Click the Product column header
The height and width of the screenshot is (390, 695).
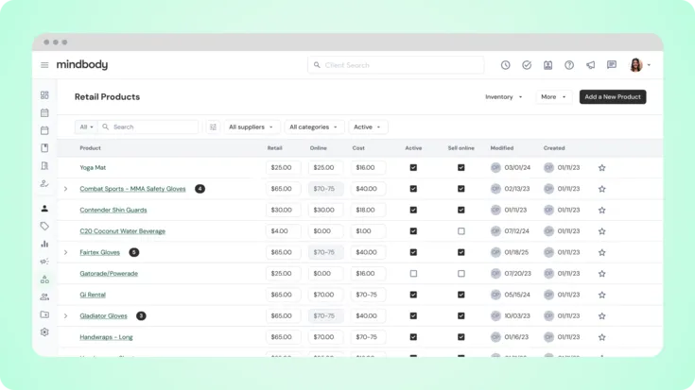click(90, 148)
